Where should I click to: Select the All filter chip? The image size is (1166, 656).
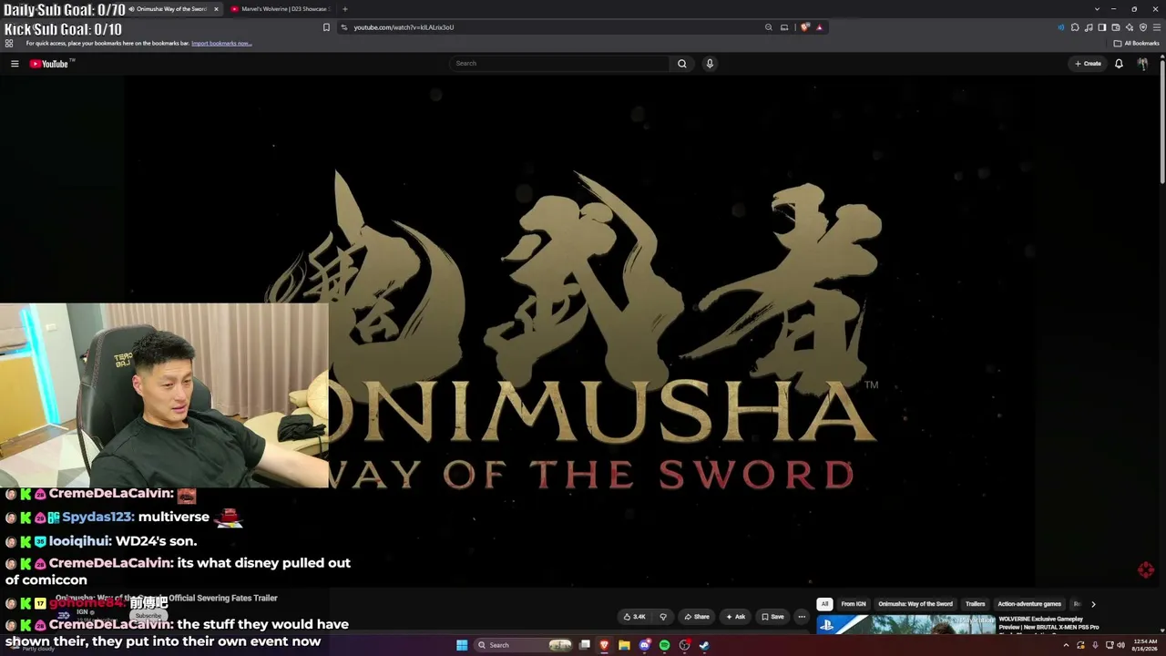coord(824,604)
